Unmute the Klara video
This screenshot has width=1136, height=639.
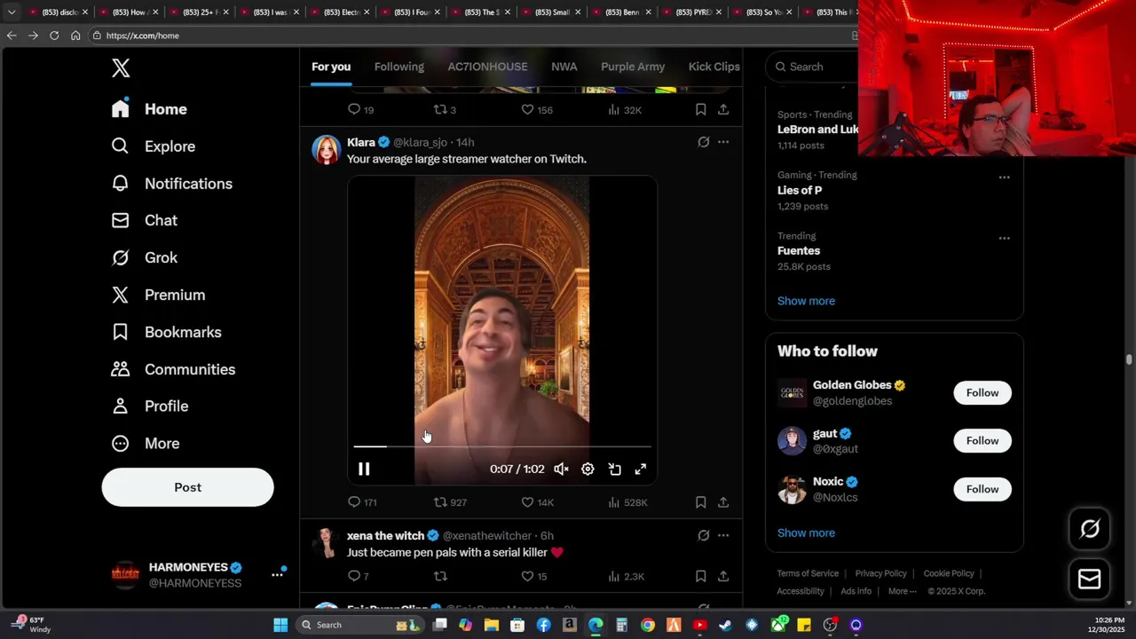(x=561, y=469)
